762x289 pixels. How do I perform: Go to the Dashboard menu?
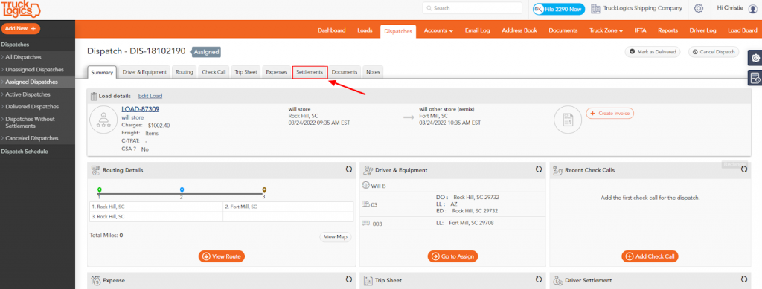tap(331, 30)
